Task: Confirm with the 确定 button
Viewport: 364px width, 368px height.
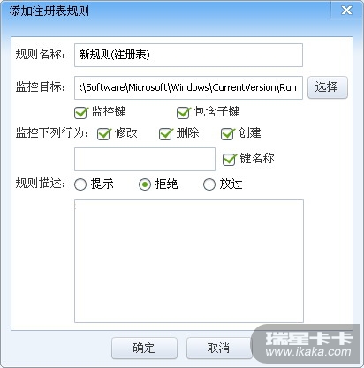Action: tap(144, 348)
